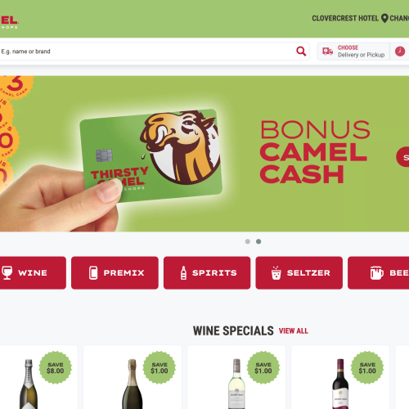Click View All next to Wine Specials
The image size is (409, 409).
click(294, 330)
